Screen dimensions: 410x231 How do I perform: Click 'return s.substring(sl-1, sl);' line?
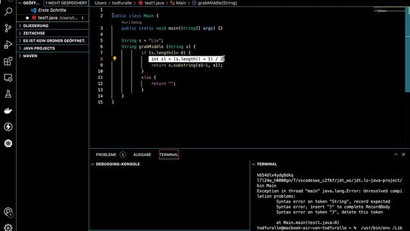[x=187, y=65]
